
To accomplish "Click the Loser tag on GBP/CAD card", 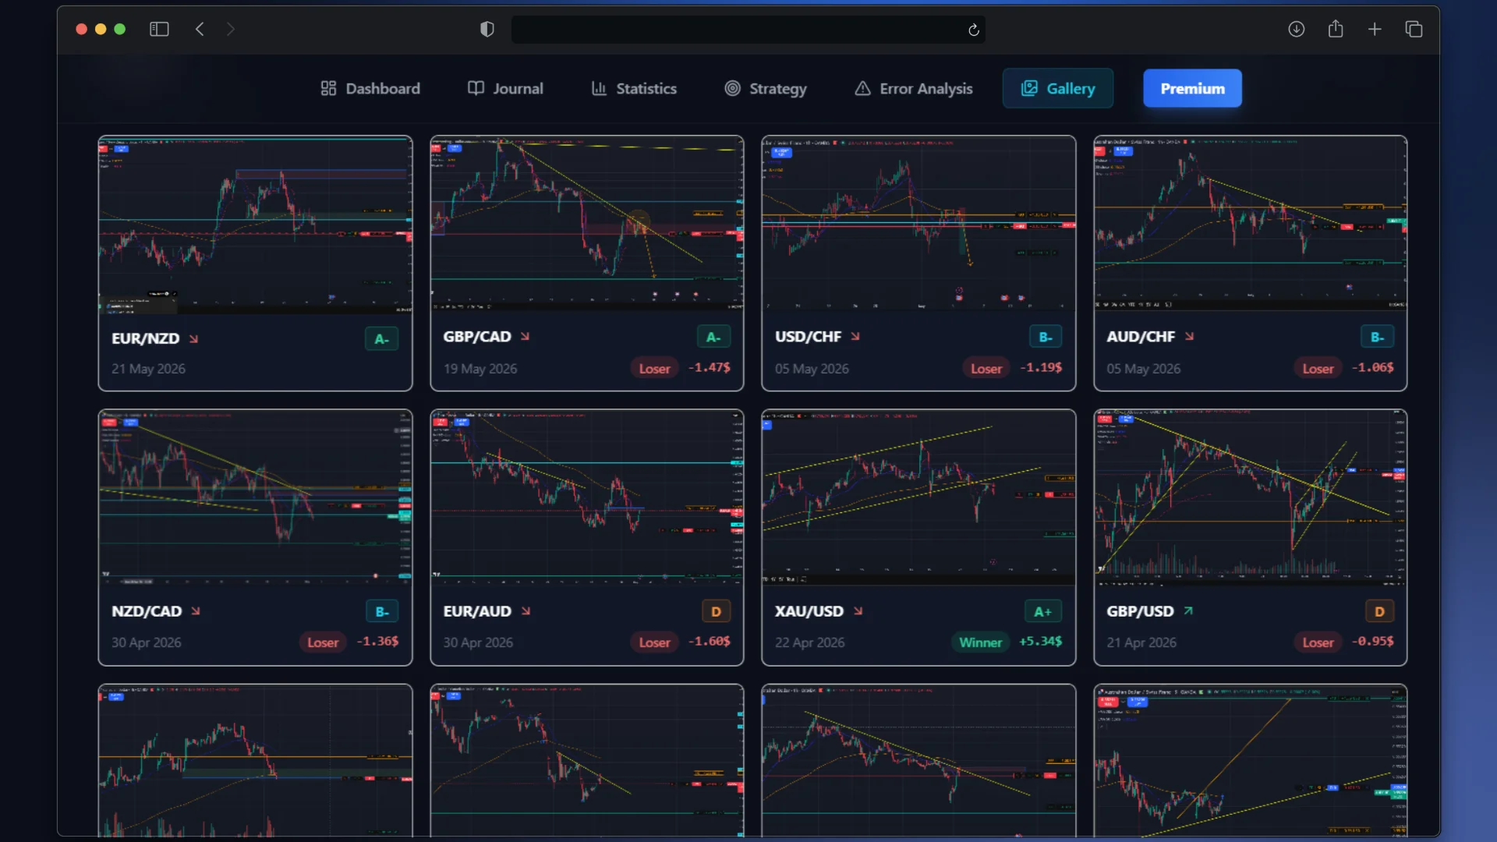I will (654, 369).
